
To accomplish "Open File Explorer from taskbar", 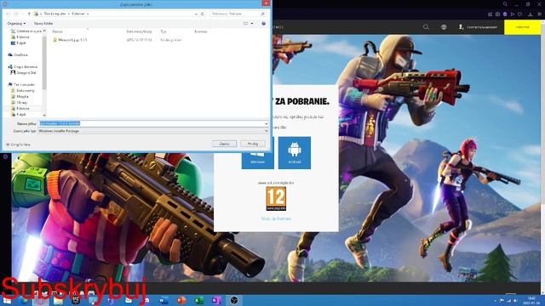I will (x=58, y=300).
